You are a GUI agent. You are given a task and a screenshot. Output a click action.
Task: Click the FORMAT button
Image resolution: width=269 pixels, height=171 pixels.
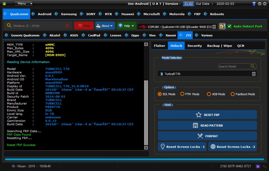[207, 136]
